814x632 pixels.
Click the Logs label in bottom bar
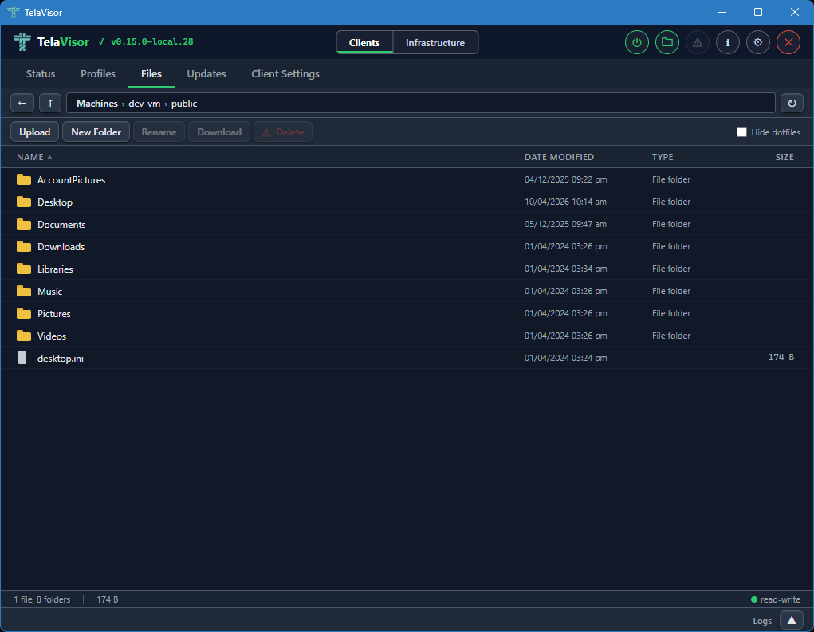point(762,621)
